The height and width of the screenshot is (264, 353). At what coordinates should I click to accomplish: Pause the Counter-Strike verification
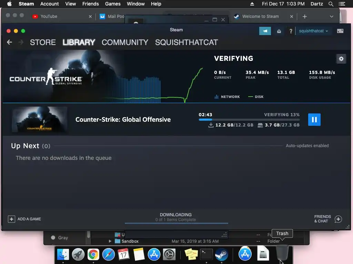[x=314, y=119]
